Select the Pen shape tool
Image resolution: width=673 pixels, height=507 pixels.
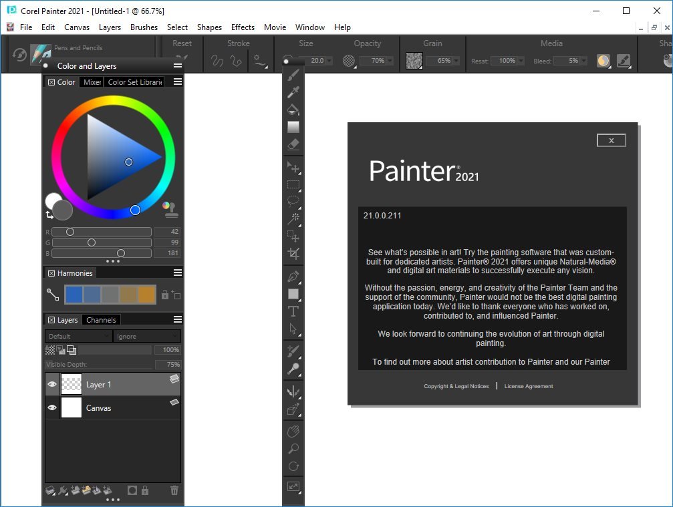click(x=293, y=277)
